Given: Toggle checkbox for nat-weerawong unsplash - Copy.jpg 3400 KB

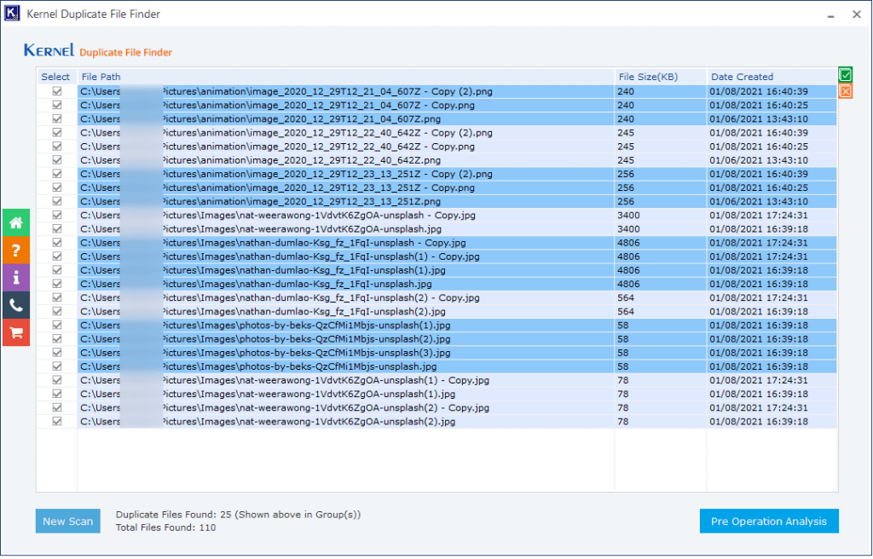Looking at the screenshot, I should (57, 215).
